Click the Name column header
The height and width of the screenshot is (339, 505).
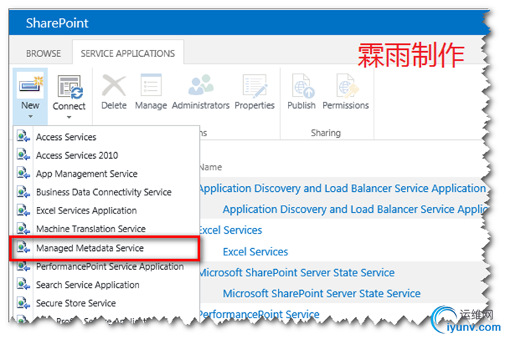click(x=211, y=167)
